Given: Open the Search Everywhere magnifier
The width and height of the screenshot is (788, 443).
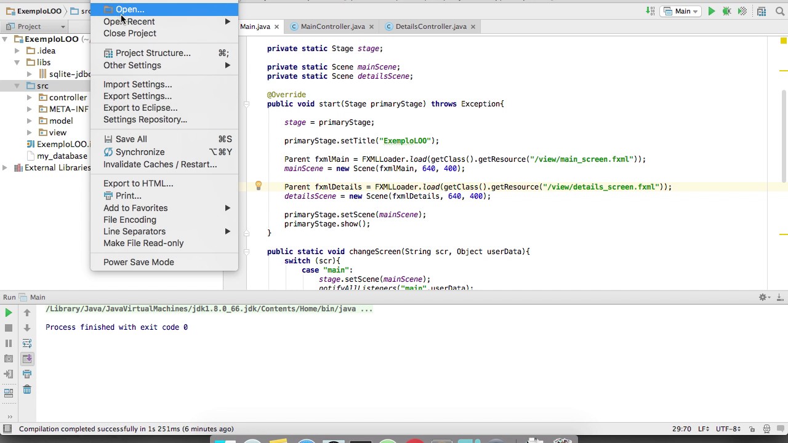Looking at the screenshot, I should pyautogui.click(x=779, y=11).
